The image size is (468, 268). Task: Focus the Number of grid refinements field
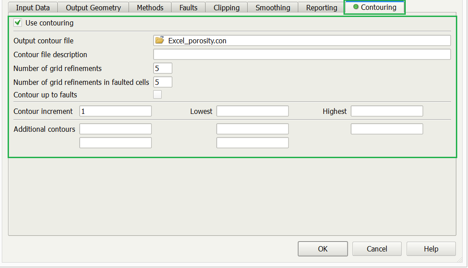pos(163,68)
